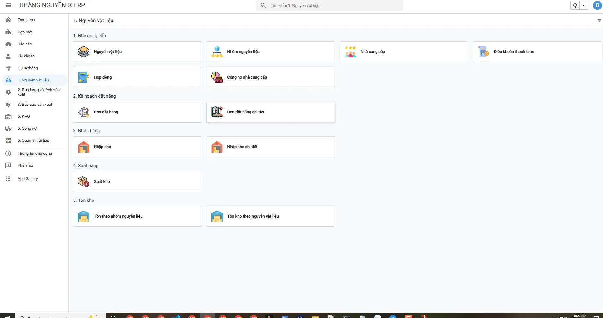Open the Nhập kho card
This screenshot has height=318, width=603.
click(137, 147)
